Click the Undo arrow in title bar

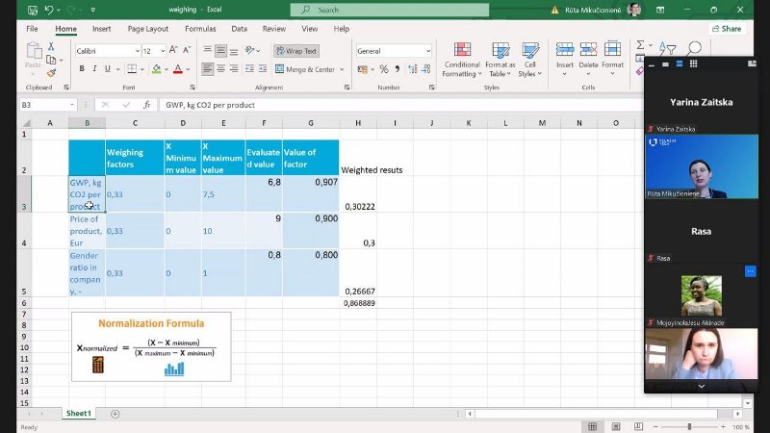(x=49, y=10)
